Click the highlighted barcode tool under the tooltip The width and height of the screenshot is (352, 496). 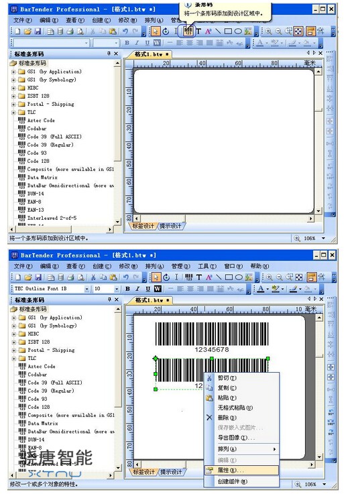pyautogui.click(x=188, y=32)
